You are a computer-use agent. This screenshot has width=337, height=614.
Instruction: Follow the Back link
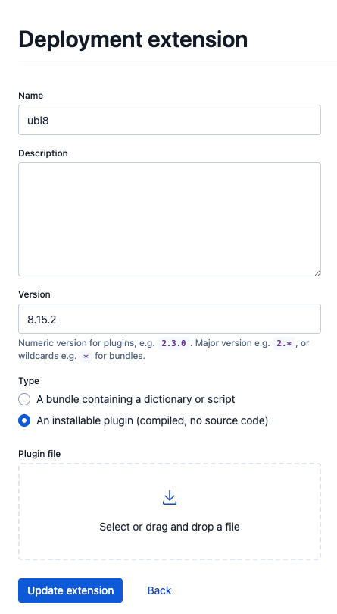pyautogui.click(x=159, y=590)
